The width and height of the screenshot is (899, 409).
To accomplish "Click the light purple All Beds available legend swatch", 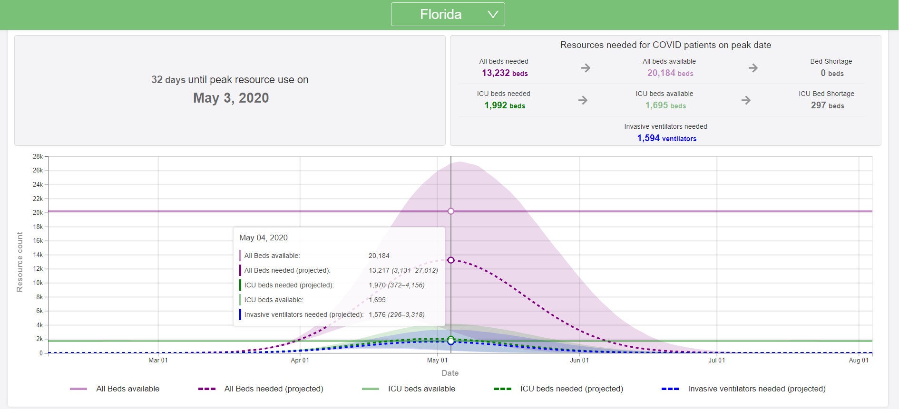I will [78, 389].
